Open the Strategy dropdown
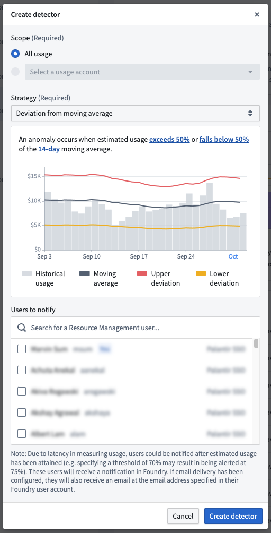271x533 pixels. pyautogui.click(x=135, y=113)
